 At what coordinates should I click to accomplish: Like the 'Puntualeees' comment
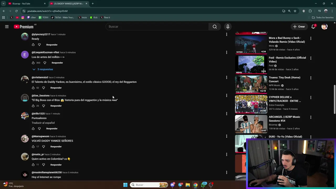click(33, 129)
